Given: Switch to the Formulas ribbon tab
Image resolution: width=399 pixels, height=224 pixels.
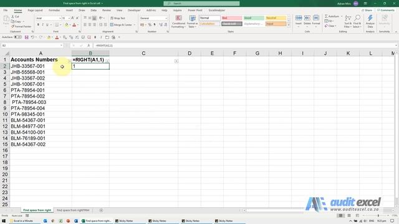Looking at the screenshot, I should [x=54, y=11].
